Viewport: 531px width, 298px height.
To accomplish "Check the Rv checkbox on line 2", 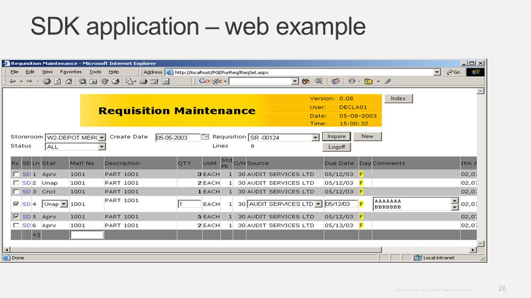I will (16, 183).
